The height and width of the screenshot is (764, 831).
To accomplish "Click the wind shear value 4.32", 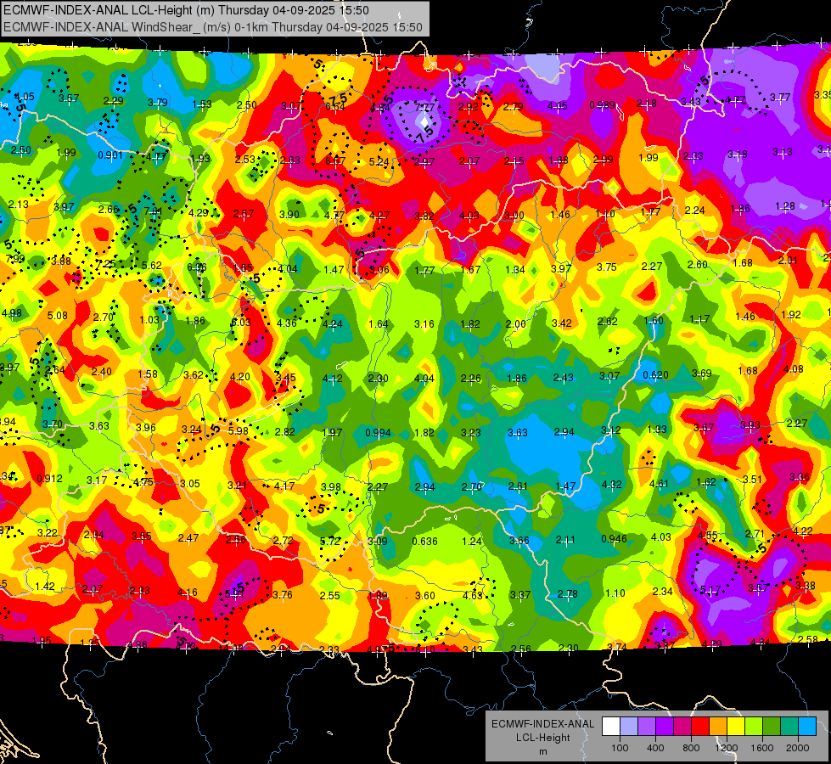I will pyautogui.click(x=612, y=484).
